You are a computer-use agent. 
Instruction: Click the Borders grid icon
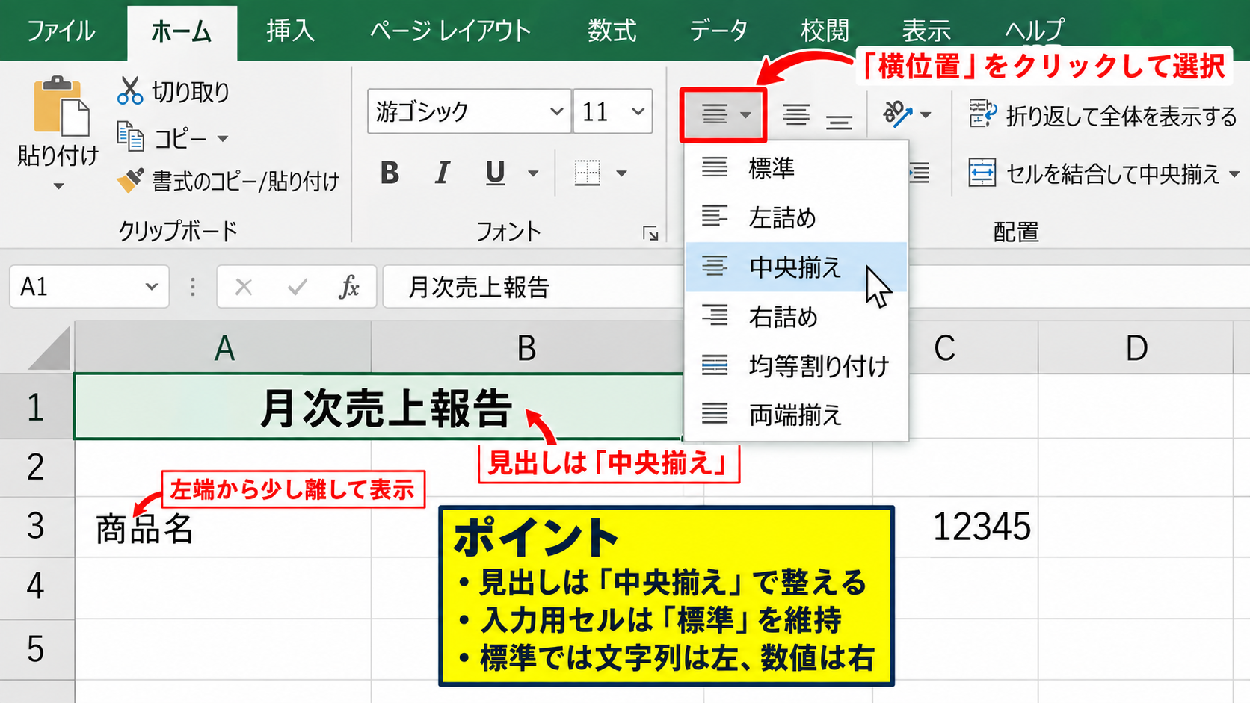588,173
